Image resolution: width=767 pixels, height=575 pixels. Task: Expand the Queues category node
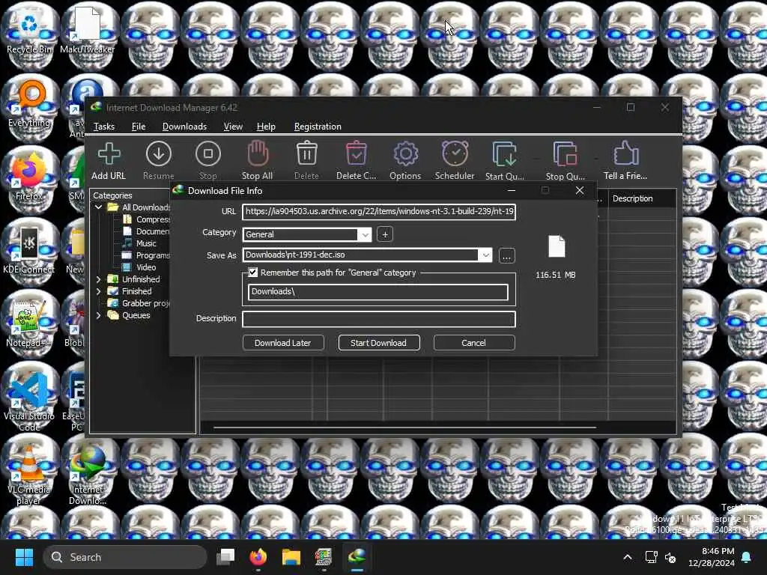point(98,315)
